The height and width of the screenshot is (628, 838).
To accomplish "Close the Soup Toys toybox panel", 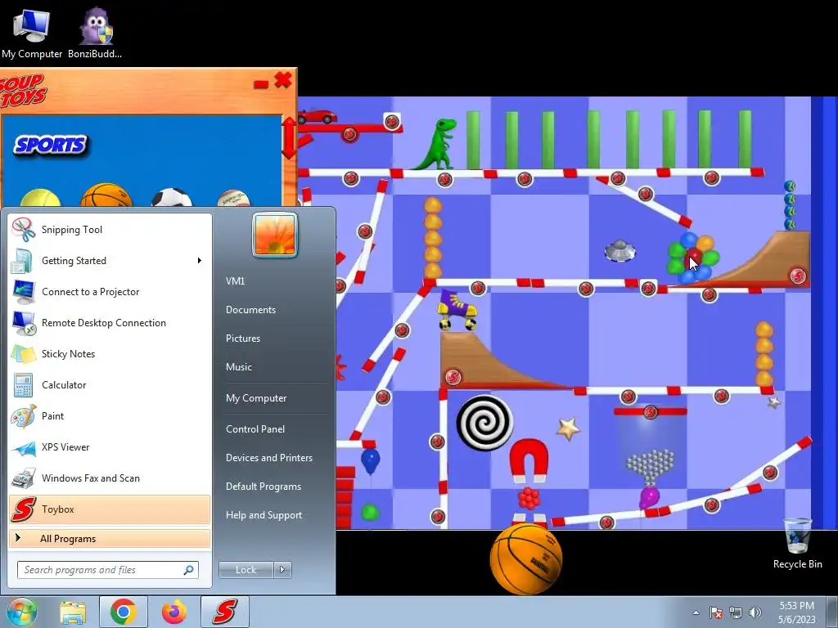I will 283,81.
